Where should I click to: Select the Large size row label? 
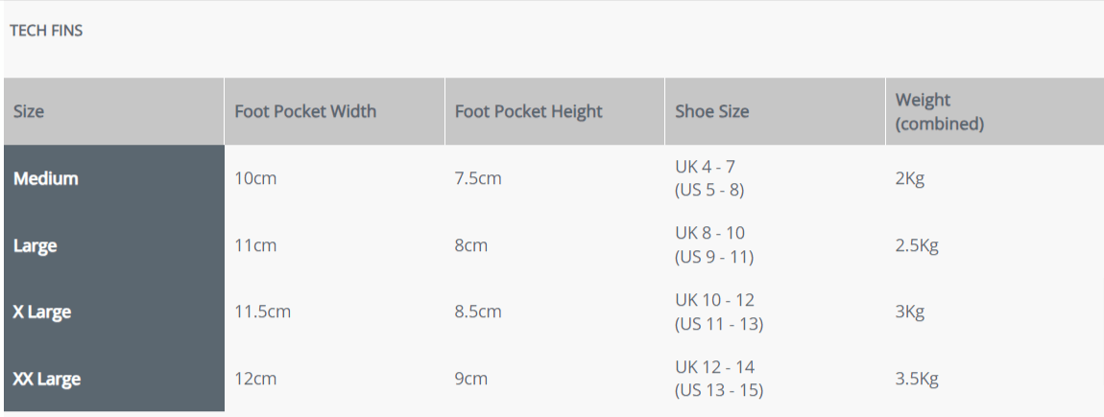click(36, 245)
